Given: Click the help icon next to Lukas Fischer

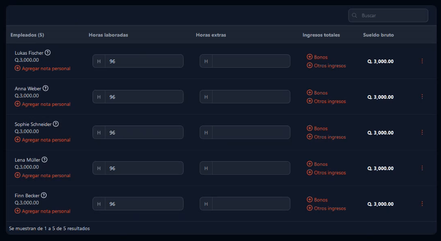Looking at the screenshot, I should coord(47,53).
